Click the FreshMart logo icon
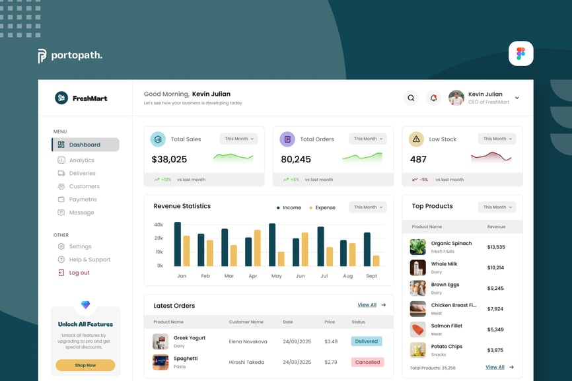Viewport: 572px width, 381px height. pyautogui.click(x=61, y=98)
